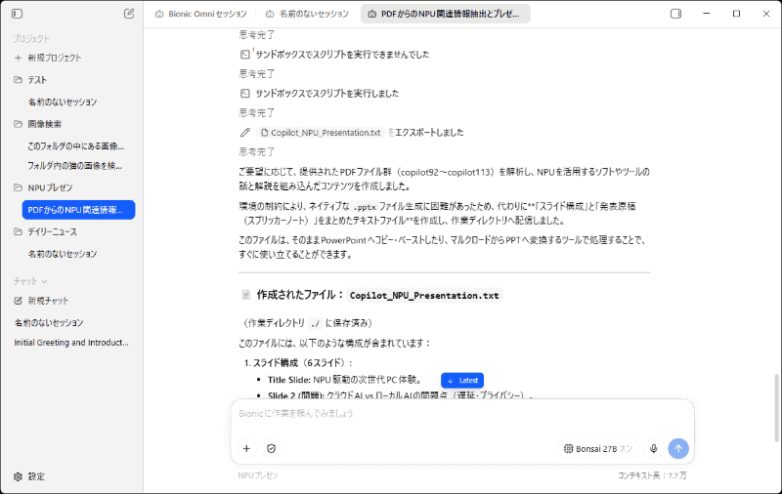Click the plus attach button
This screenshot has width=782, height=494.
tap(246, 449)
